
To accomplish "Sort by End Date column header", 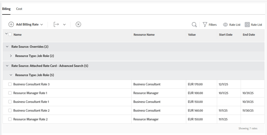I will pyautogui.click(x=249, y=35).
